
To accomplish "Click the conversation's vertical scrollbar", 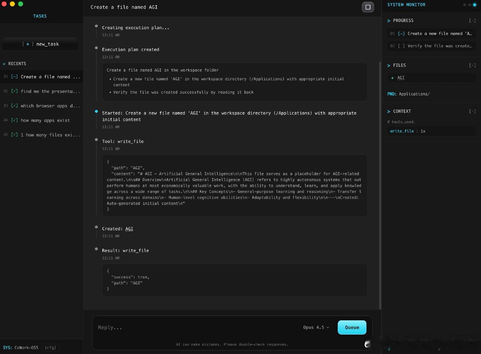I will pyautogui.click(x=380, y=185).
